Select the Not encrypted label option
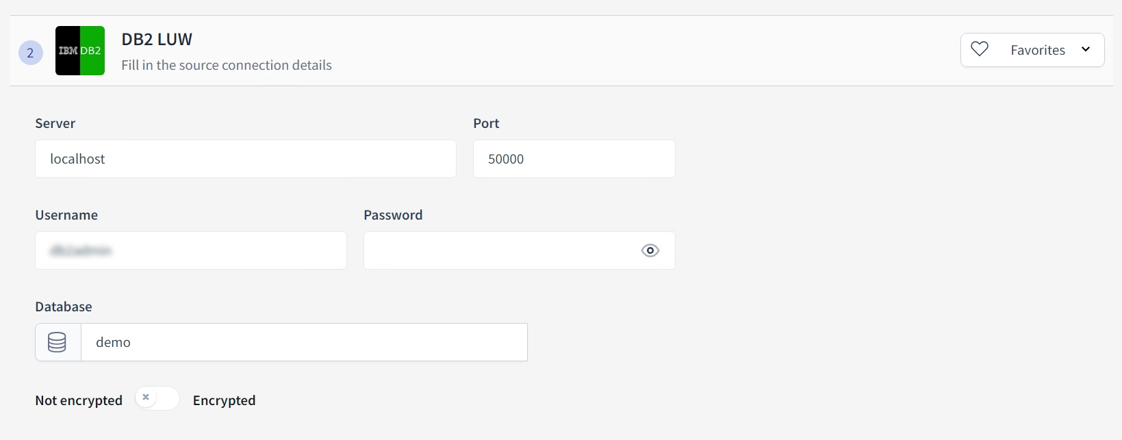 click(79, 400)
